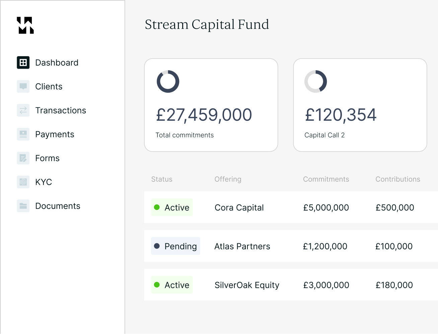The width and height of the screenshot is (438, 334).
Task: Click the company logo at top left
Action: [x=25, y=25]
